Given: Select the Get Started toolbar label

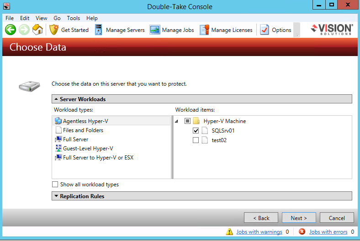Looking at the screenshot, I should 75,30.
